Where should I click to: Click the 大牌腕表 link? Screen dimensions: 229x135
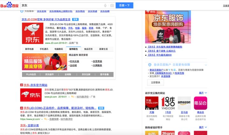tap(97, 65)
